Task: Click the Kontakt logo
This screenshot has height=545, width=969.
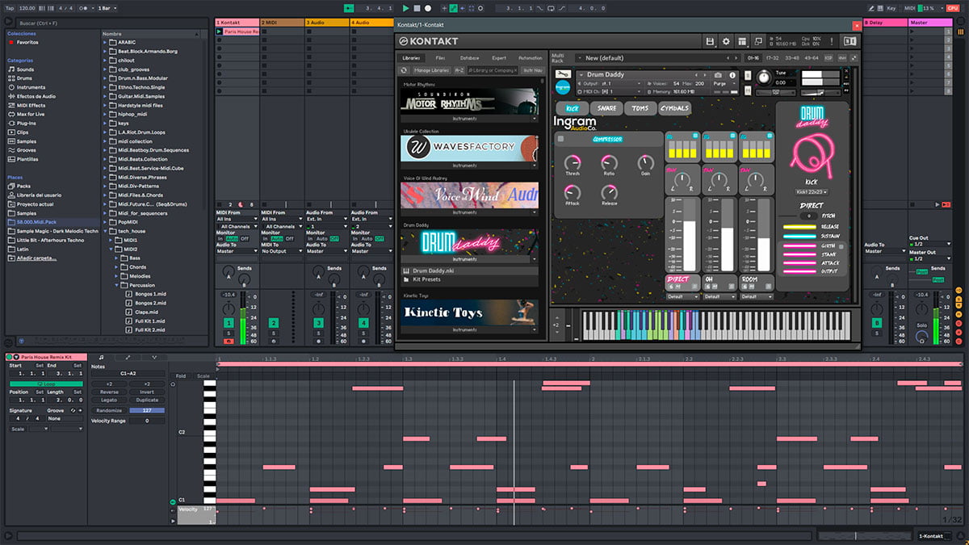Action: click(428, 41)
